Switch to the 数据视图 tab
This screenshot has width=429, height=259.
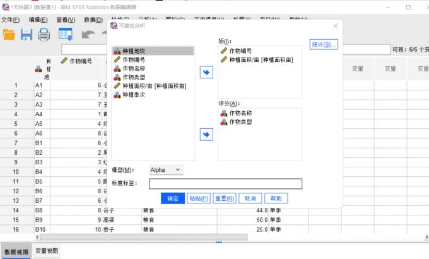pyautogui.click(x=16, y=252)
